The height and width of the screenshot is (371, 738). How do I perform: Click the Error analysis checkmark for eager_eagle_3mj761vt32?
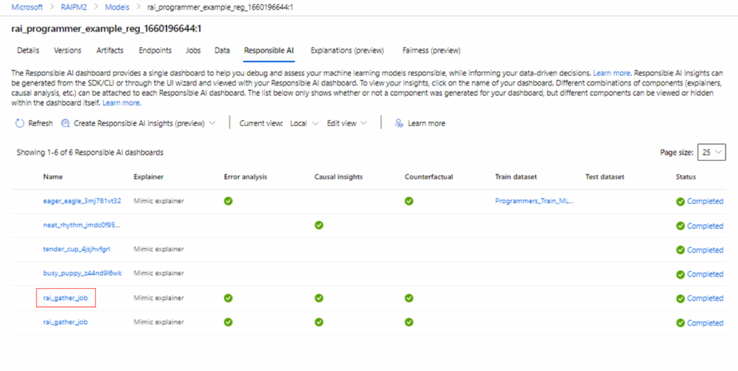(x=228, y=201)
